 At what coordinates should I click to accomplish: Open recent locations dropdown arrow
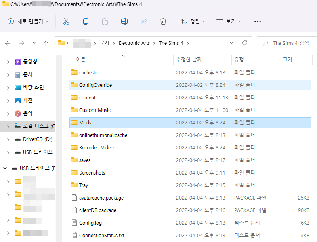[34, 43]
